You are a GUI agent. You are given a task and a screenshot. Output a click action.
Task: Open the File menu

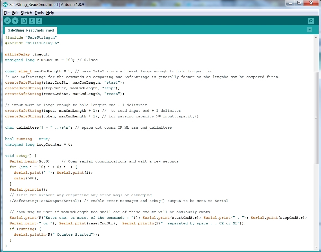pos(6,13)
